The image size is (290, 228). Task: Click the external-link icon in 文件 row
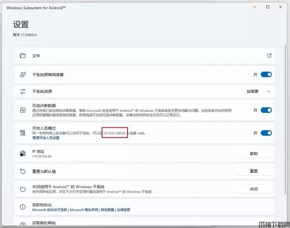coord(269,55)
